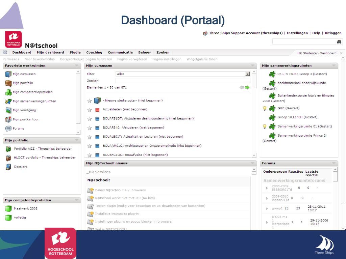The height and width of the screenshot is (259, 346).
Task: Close the HR Studenten Dashboard tab
Action: [x=341, y=53]
